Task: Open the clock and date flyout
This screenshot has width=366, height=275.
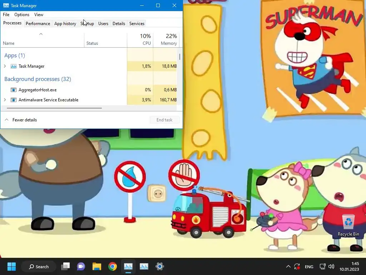Action: tap(349, 266)
